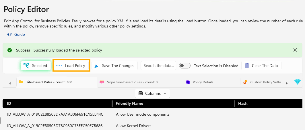Select File-based Rules tab

point(57,82)
